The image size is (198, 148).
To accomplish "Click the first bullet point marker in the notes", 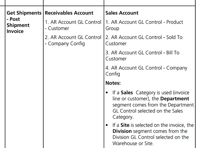I will pos(107,93).
